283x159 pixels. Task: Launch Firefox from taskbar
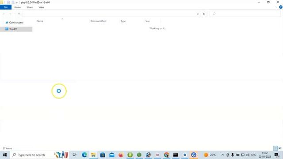121,155
